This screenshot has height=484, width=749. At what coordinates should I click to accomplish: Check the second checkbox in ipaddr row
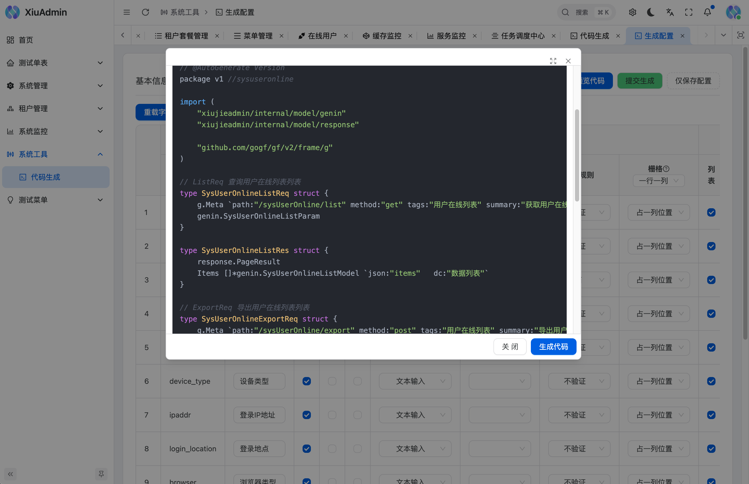point(332,415)
